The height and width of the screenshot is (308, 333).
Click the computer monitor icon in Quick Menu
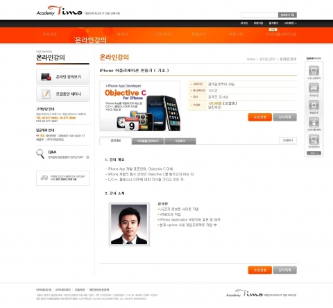tap(314, 71)
